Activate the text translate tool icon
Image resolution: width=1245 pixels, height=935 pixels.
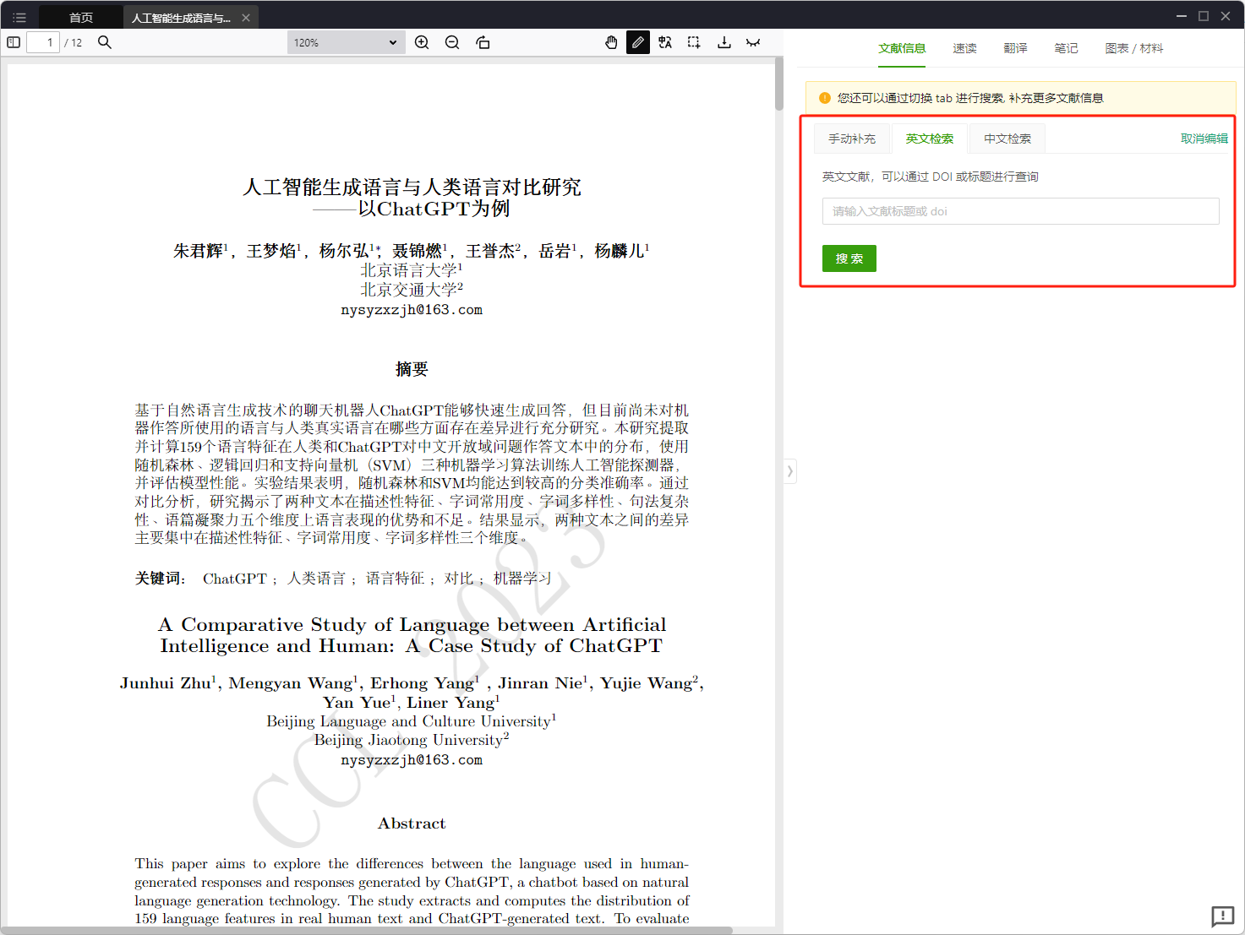click(665, 42)
